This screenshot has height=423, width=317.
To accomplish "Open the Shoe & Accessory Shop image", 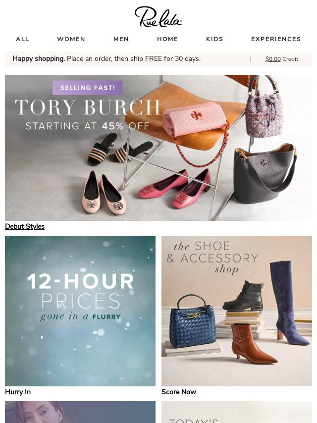I will (237, 311).
